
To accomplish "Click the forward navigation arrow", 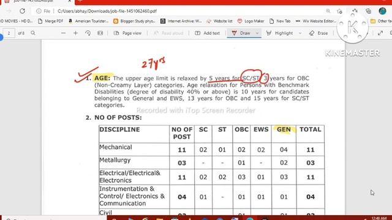I will pos(9,11).
